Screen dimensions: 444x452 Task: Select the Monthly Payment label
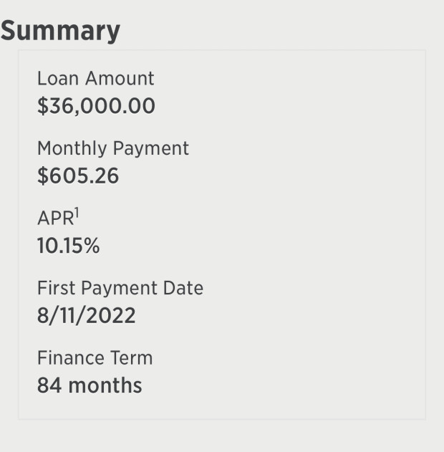pos(113,149)
